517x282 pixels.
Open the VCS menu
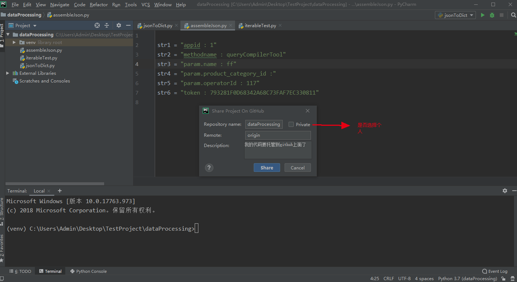(x=146, y=5)
